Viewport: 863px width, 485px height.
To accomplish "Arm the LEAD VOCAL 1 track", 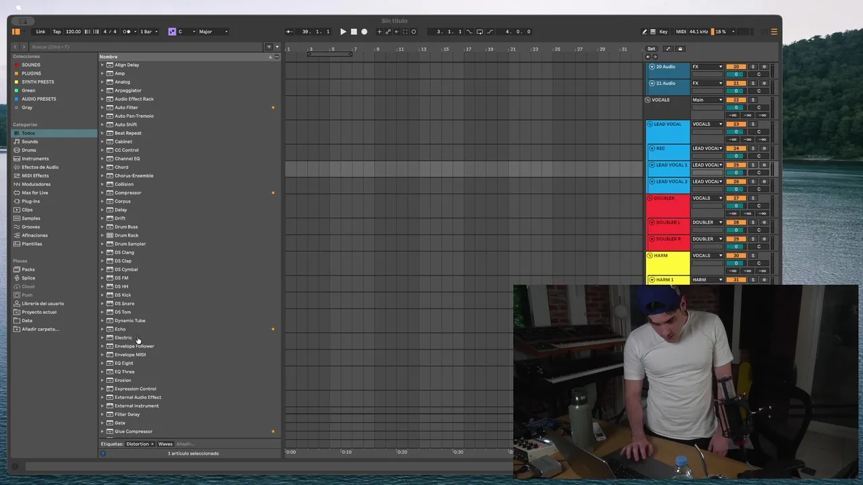I will [x=764, y=165].
